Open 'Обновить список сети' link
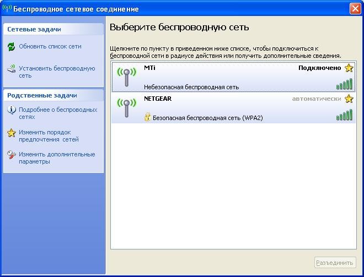 point(50,46)
